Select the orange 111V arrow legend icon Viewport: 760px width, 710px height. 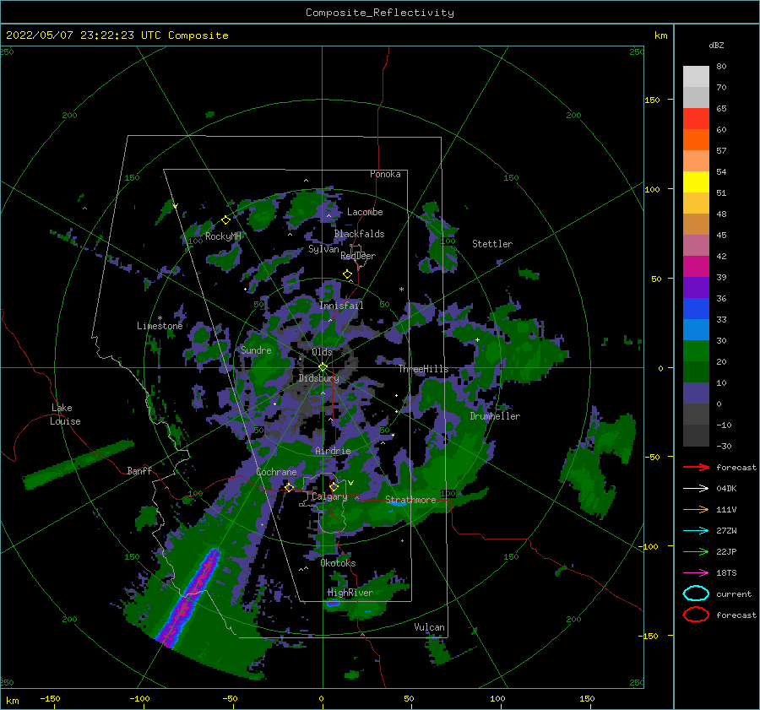[x=696, y=509]
